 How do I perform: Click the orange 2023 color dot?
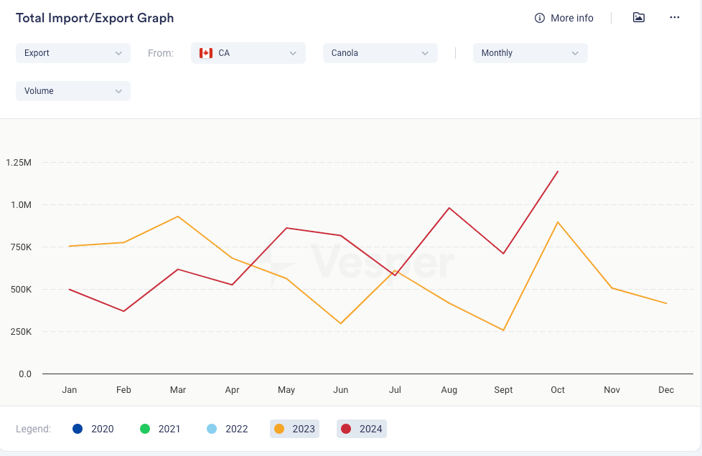click(279, 429)
